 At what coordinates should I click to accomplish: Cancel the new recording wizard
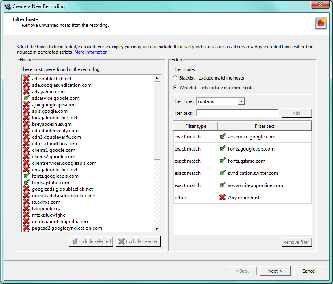[309, 271]
